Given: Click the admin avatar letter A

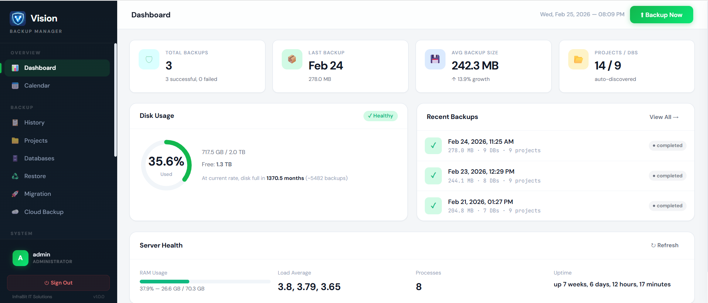Looking at the screenshot, I should tap(20, 258).
